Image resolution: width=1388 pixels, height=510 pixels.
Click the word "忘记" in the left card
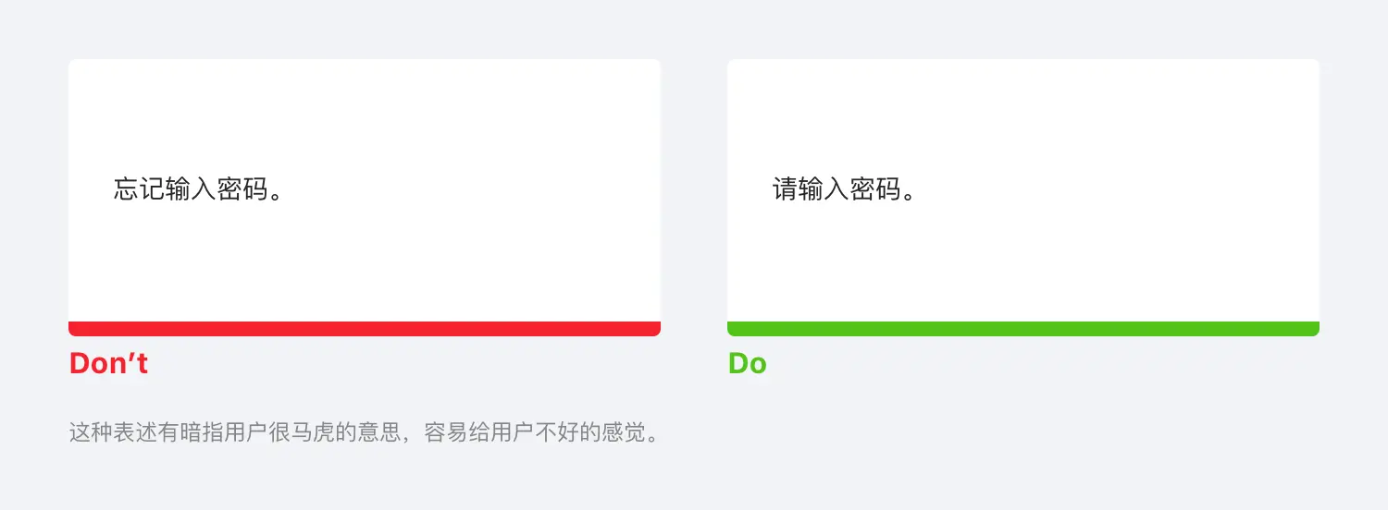coord(140,189)
